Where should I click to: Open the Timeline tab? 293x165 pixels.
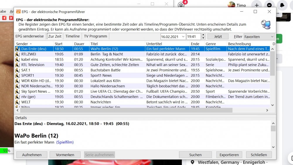tap(72, 36)
